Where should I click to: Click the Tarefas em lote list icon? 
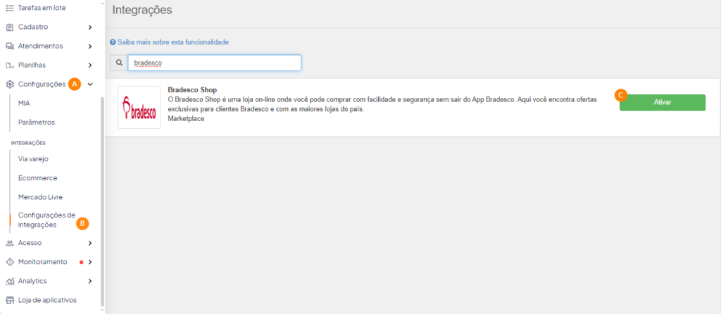[10, 8]
